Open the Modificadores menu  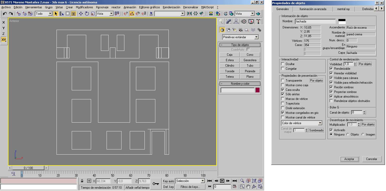pos(84,7)
